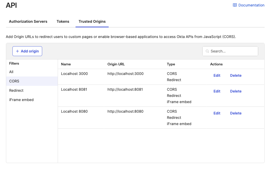Filter origins by Redirect type
This screenshot has width=268, height=169.
tap(16, 90)
